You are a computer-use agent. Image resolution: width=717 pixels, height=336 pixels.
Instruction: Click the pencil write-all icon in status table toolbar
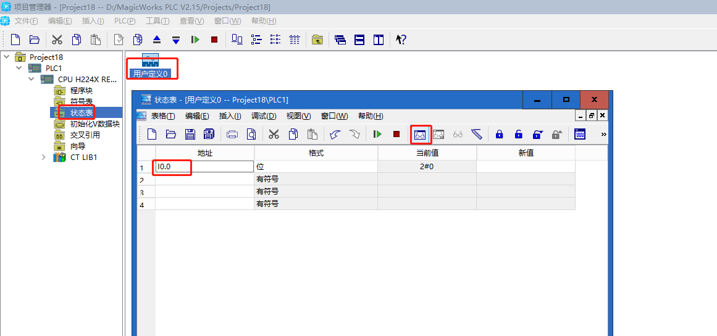[x=477, y=135]
